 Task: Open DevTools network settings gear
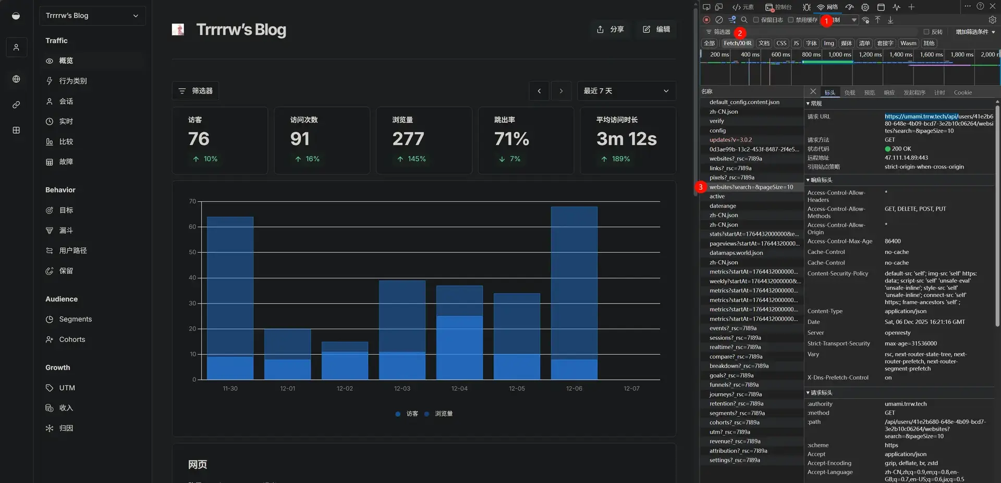[x=992, y=20]
